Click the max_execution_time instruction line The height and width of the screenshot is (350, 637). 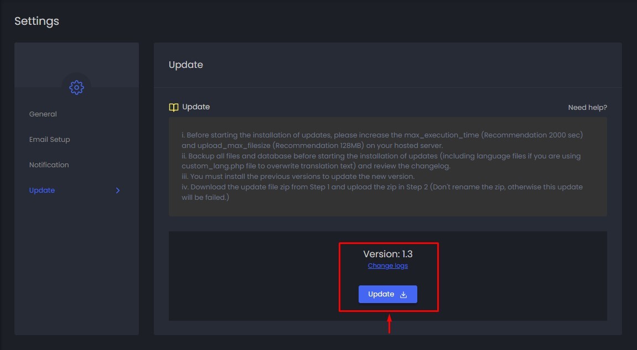[382, 135]
